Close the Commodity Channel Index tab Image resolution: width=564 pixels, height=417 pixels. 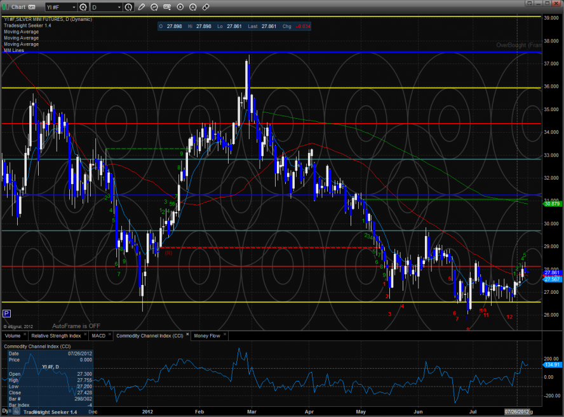point(187,335)
